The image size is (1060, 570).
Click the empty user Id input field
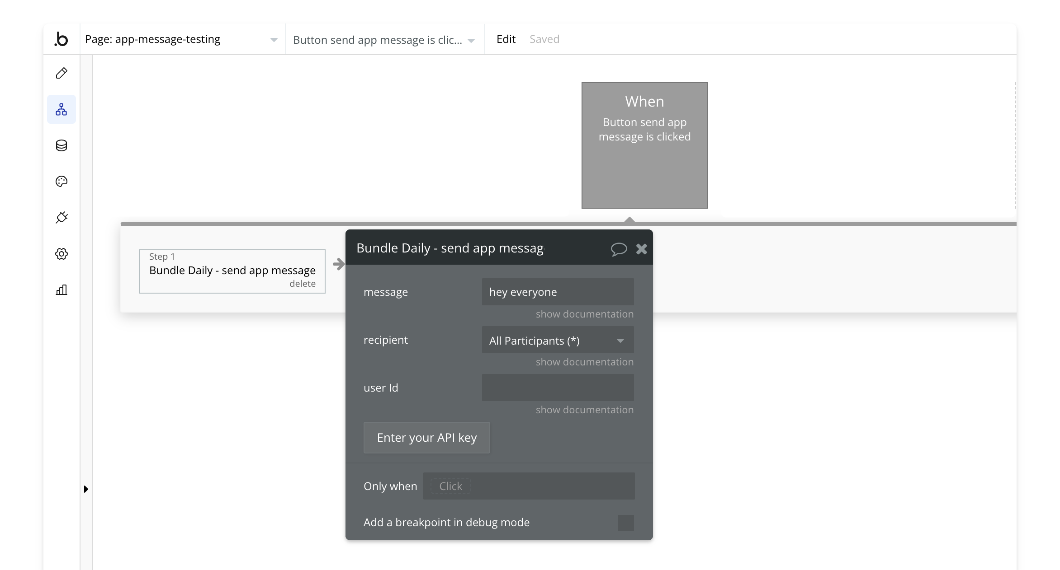coord(558,388)
